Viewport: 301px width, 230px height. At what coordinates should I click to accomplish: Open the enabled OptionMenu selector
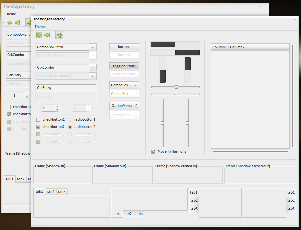point(124,106)
